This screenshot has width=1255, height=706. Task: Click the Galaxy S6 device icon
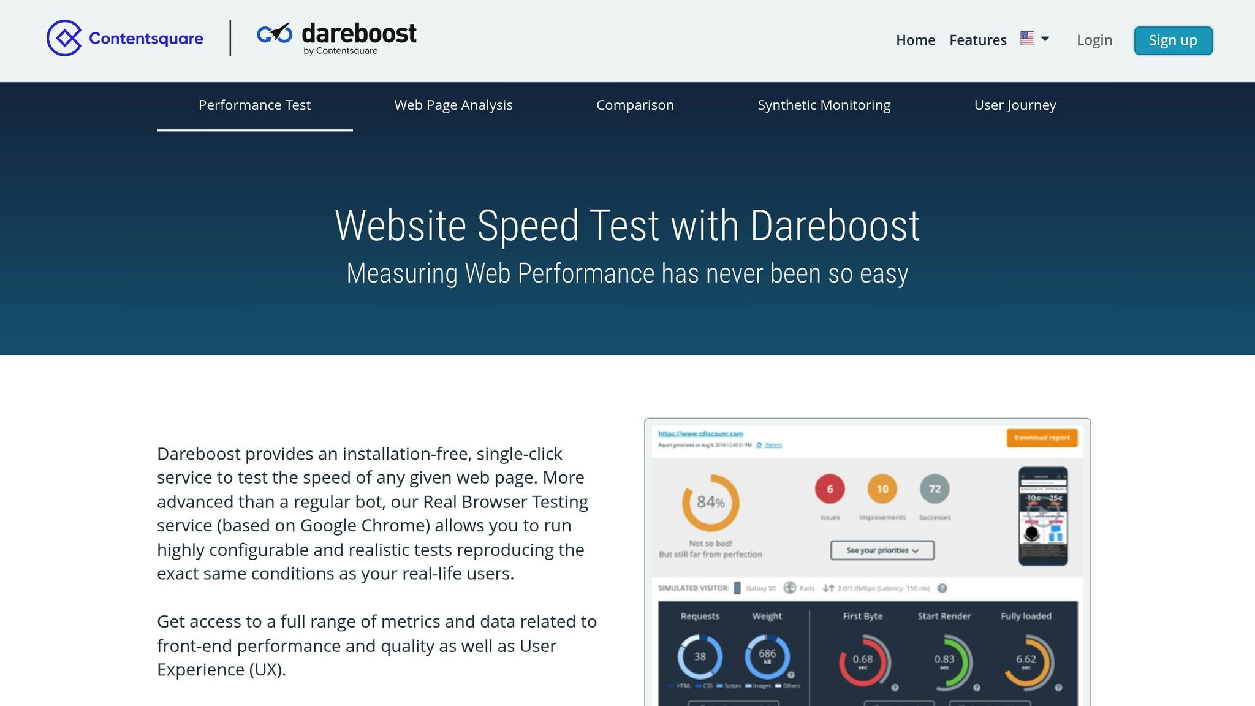click(x=737, y=588)
